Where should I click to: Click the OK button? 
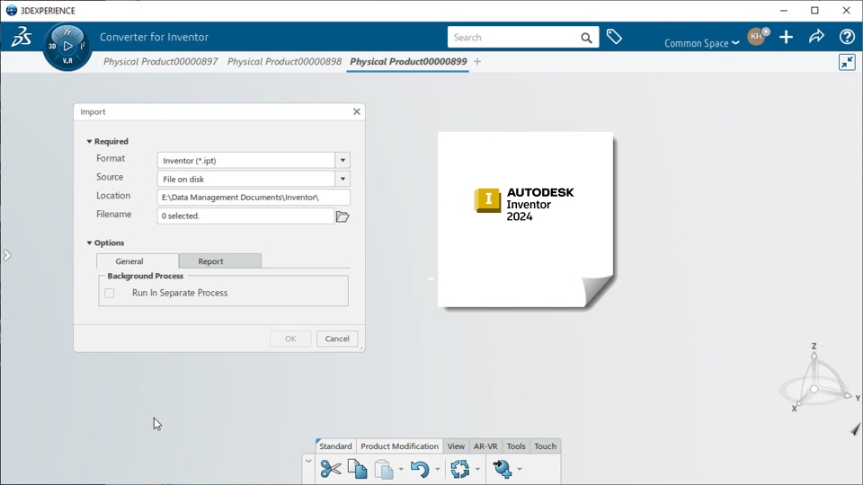[x=290, y=339]
